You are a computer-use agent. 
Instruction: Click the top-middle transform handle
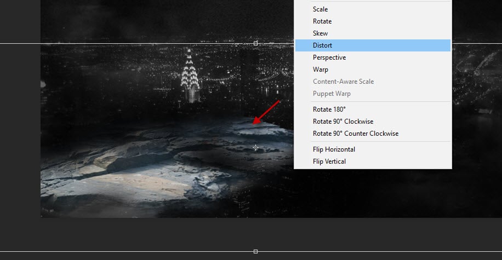pos(255,43)
